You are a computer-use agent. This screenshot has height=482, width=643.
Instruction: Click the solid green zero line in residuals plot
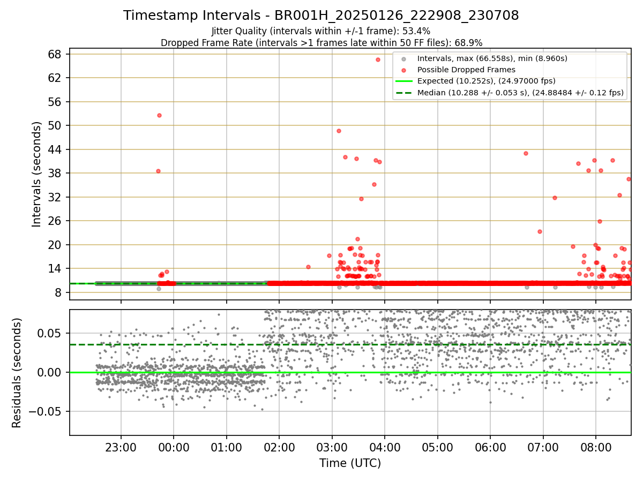[350, 372]
